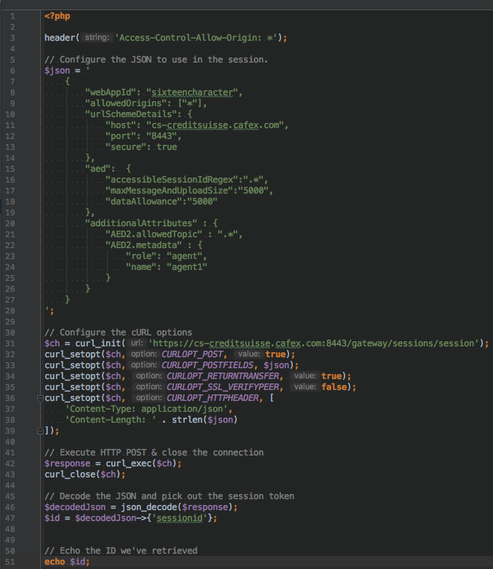
Task: Click the "urlSchemeDetails" key
Action: tap(133, 114)
